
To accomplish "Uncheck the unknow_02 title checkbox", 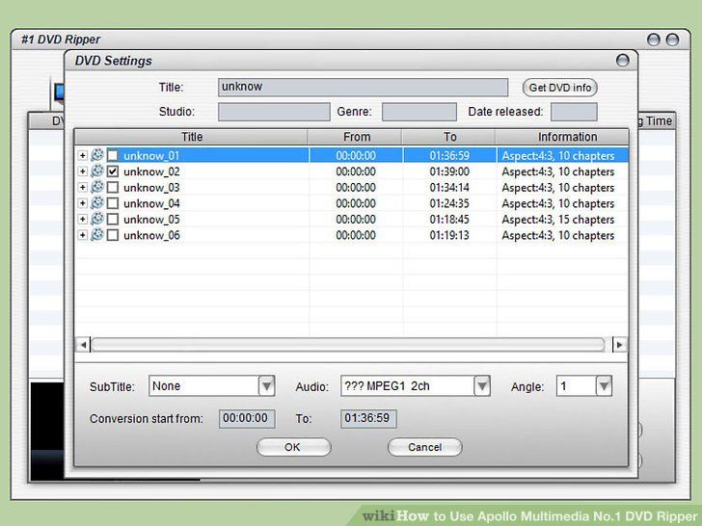I will [113, 171].
